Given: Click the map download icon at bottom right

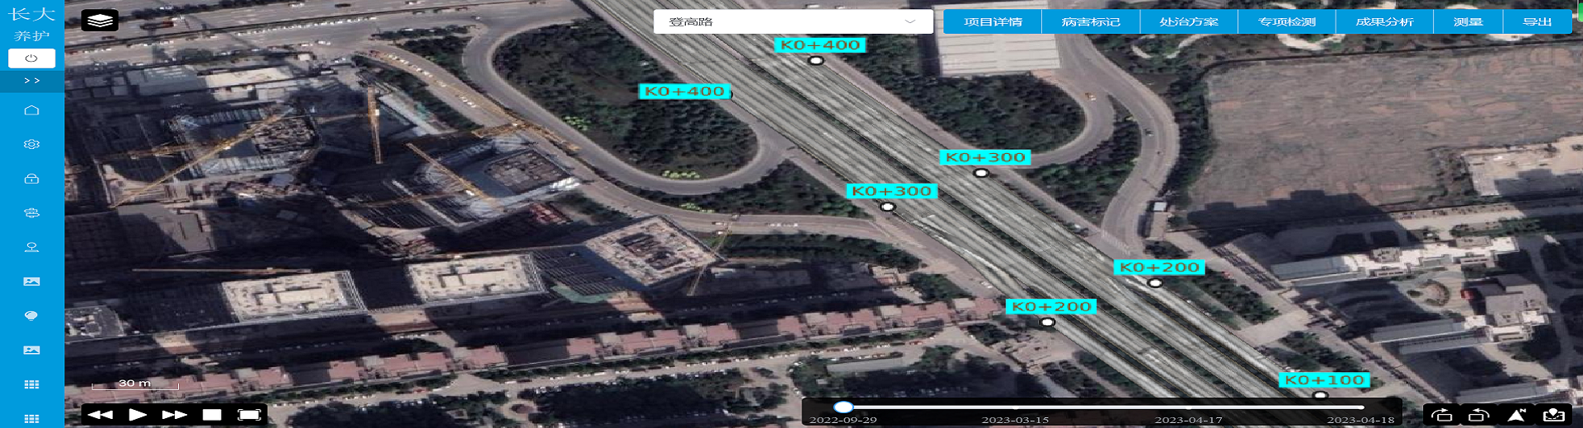Looking at the screenshot, I should (x=1553, y=415).
